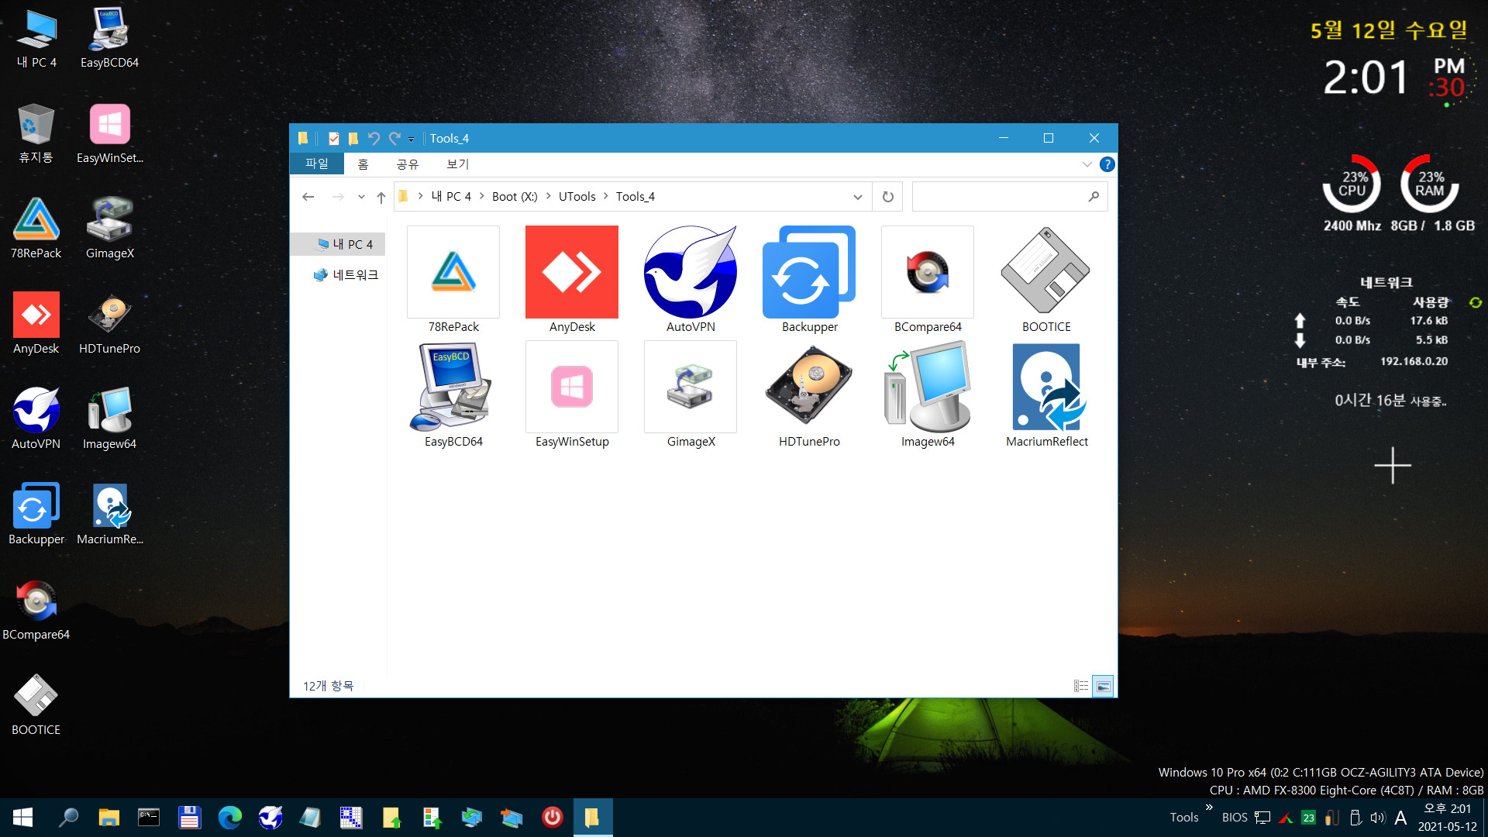Select BCompare64 in the Explorer window
Screen dimensions: 1488x837
928,280
